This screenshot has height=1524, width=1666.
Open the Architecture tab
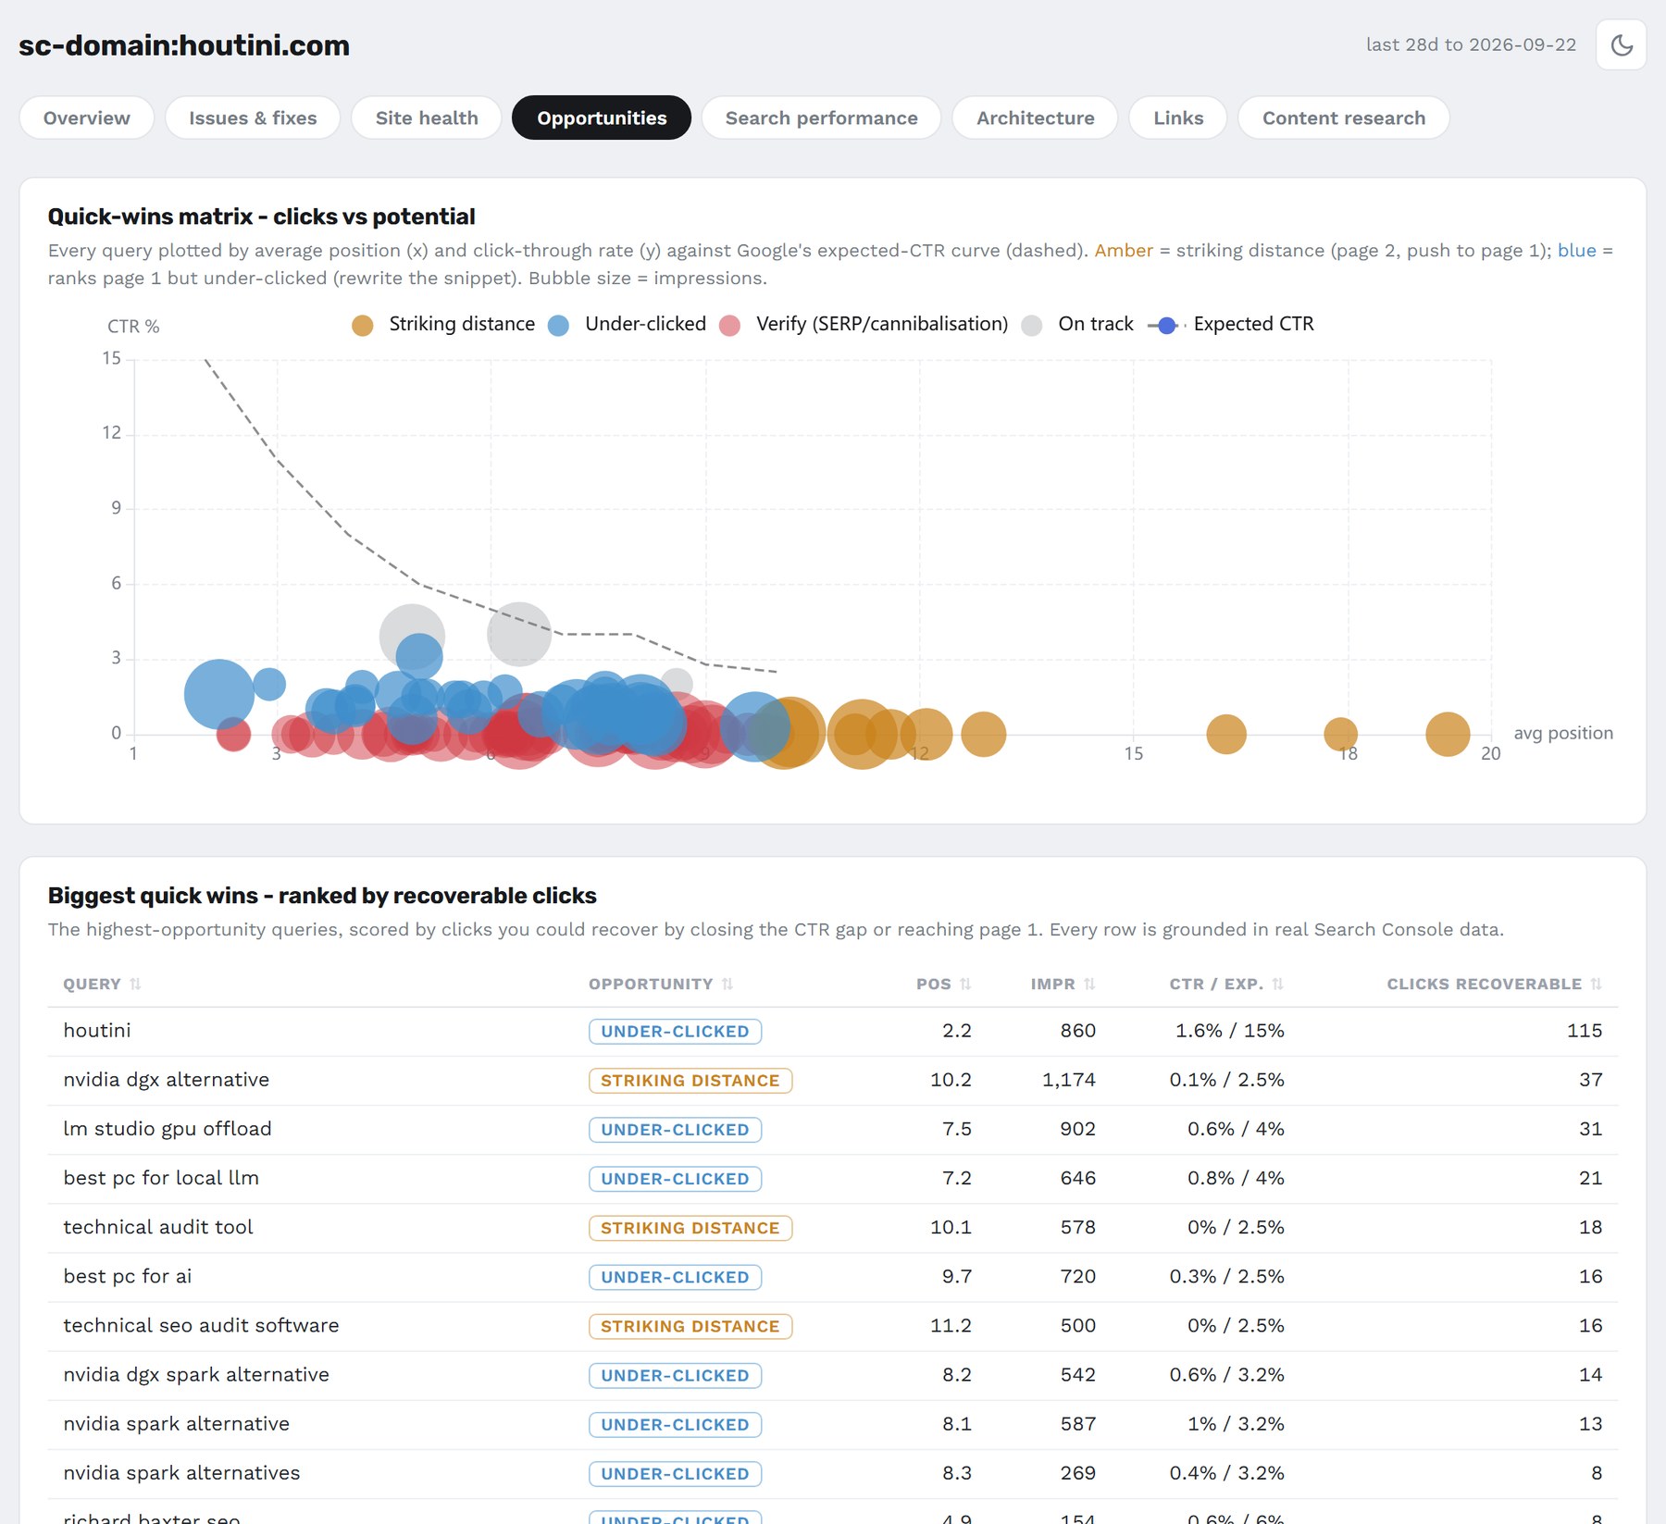click(1035, 118)
